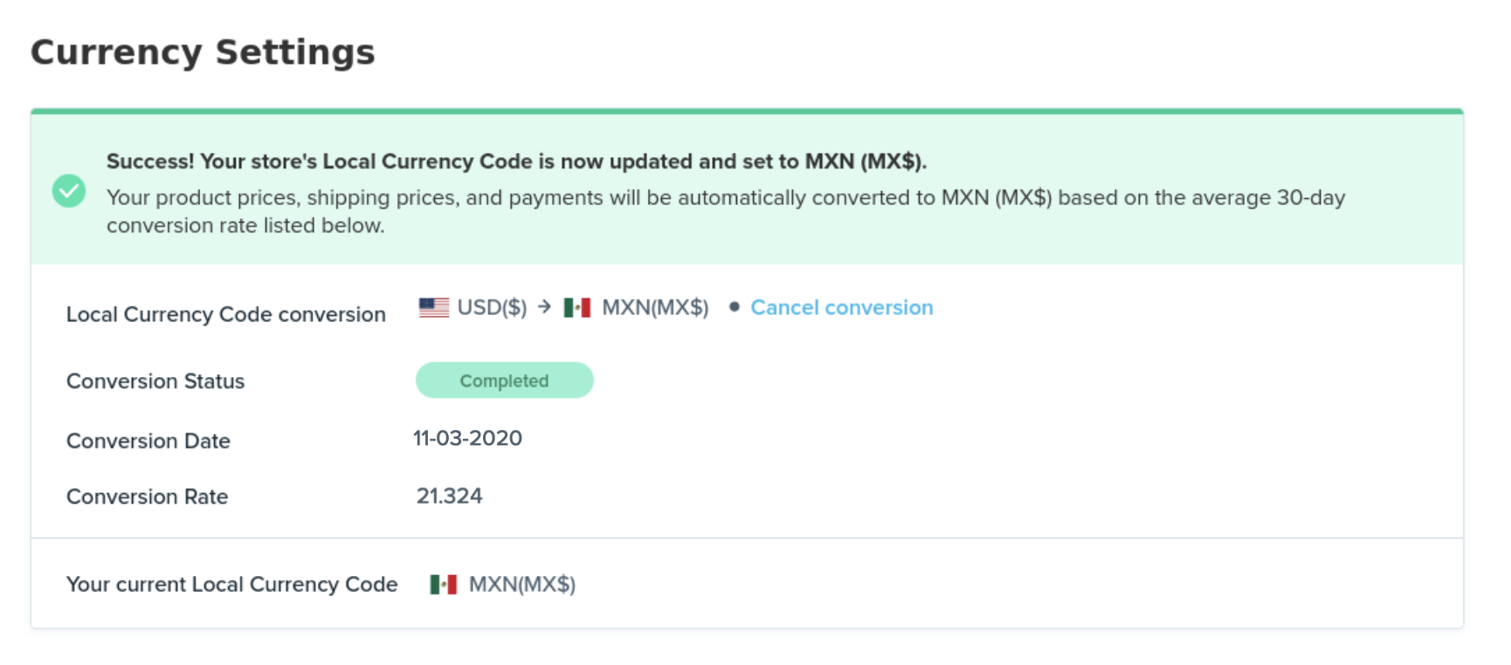Click the Completed status badge
This screenshot has height=665, width=1511.
pos(504,380)
